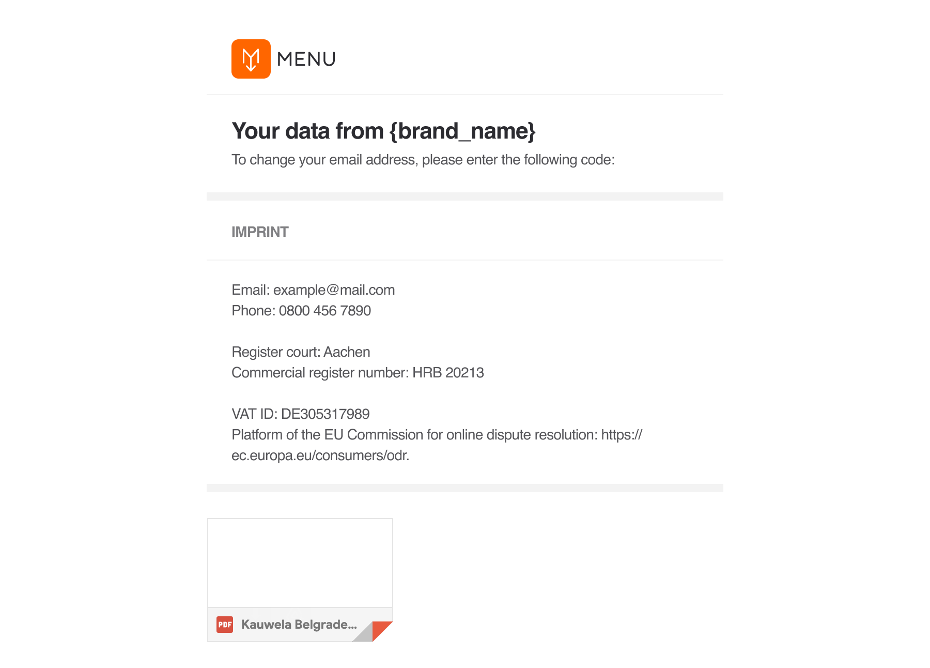The width and height of the screenshot is (930, 668).
Task: Click the 'Phone:' label in the imprint
Action: point(253,311)
